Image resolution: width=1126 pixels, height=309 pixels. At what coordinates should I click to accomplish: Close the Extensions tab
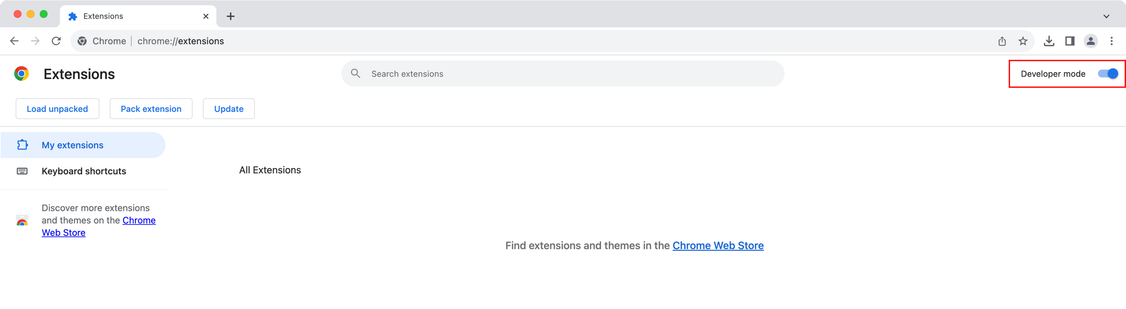tap(206, 16)
